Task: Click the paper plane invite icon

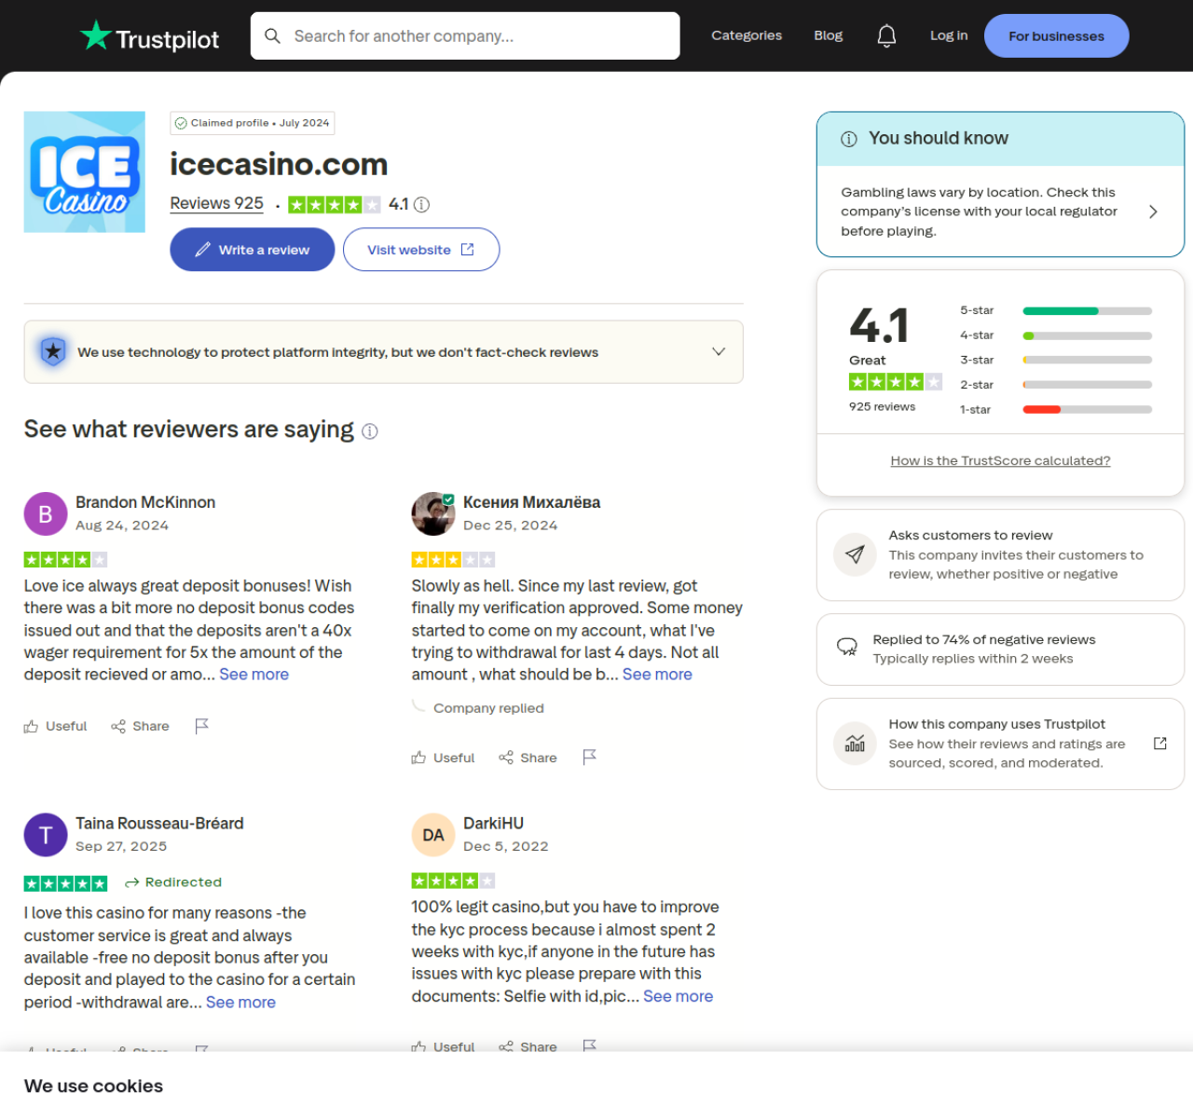Action: tap(855, 554)
